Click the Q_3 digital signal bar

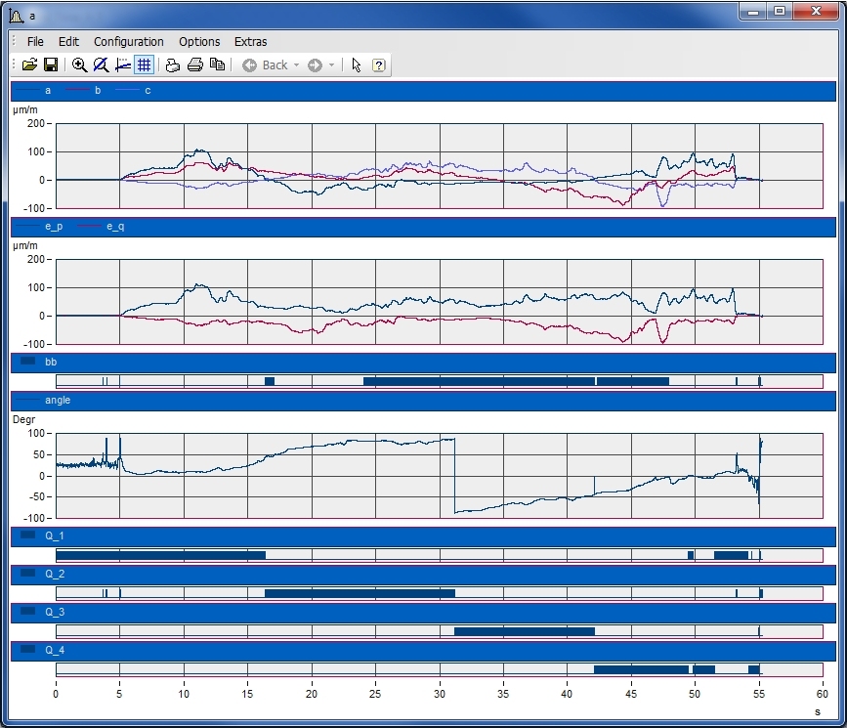(x=525, y=631)
